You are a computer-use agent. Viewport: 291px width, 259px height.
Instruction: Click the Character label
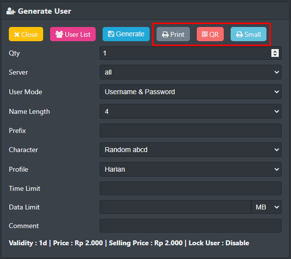coord(24,150)
